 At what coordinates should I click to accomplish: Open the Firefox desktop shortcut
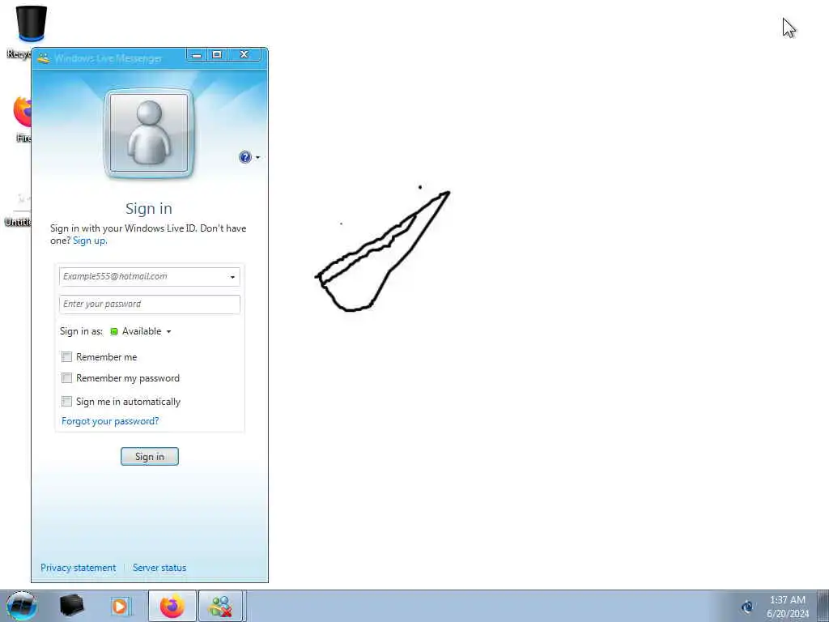pos(22,112)
